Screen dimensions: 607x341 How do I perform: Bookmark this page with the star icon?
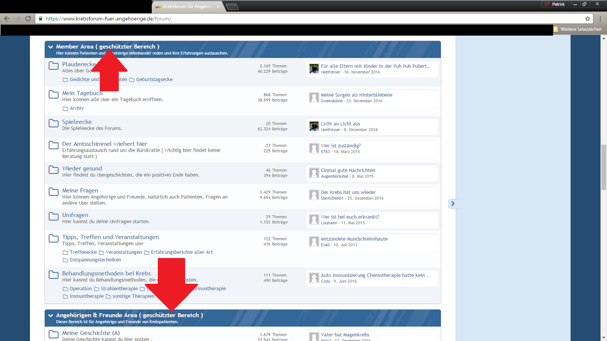pyautogui.click(x=588, y=19)
